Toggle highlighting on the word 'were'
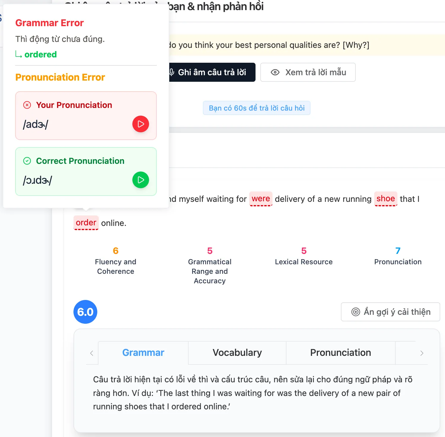Image resolution: width=445 pixels, height=437 pixels. [261, 199]
